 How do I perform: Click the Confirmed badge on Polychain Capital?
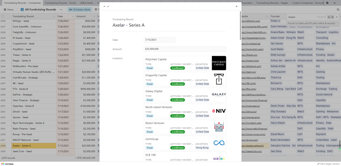[x=178, y=68]
